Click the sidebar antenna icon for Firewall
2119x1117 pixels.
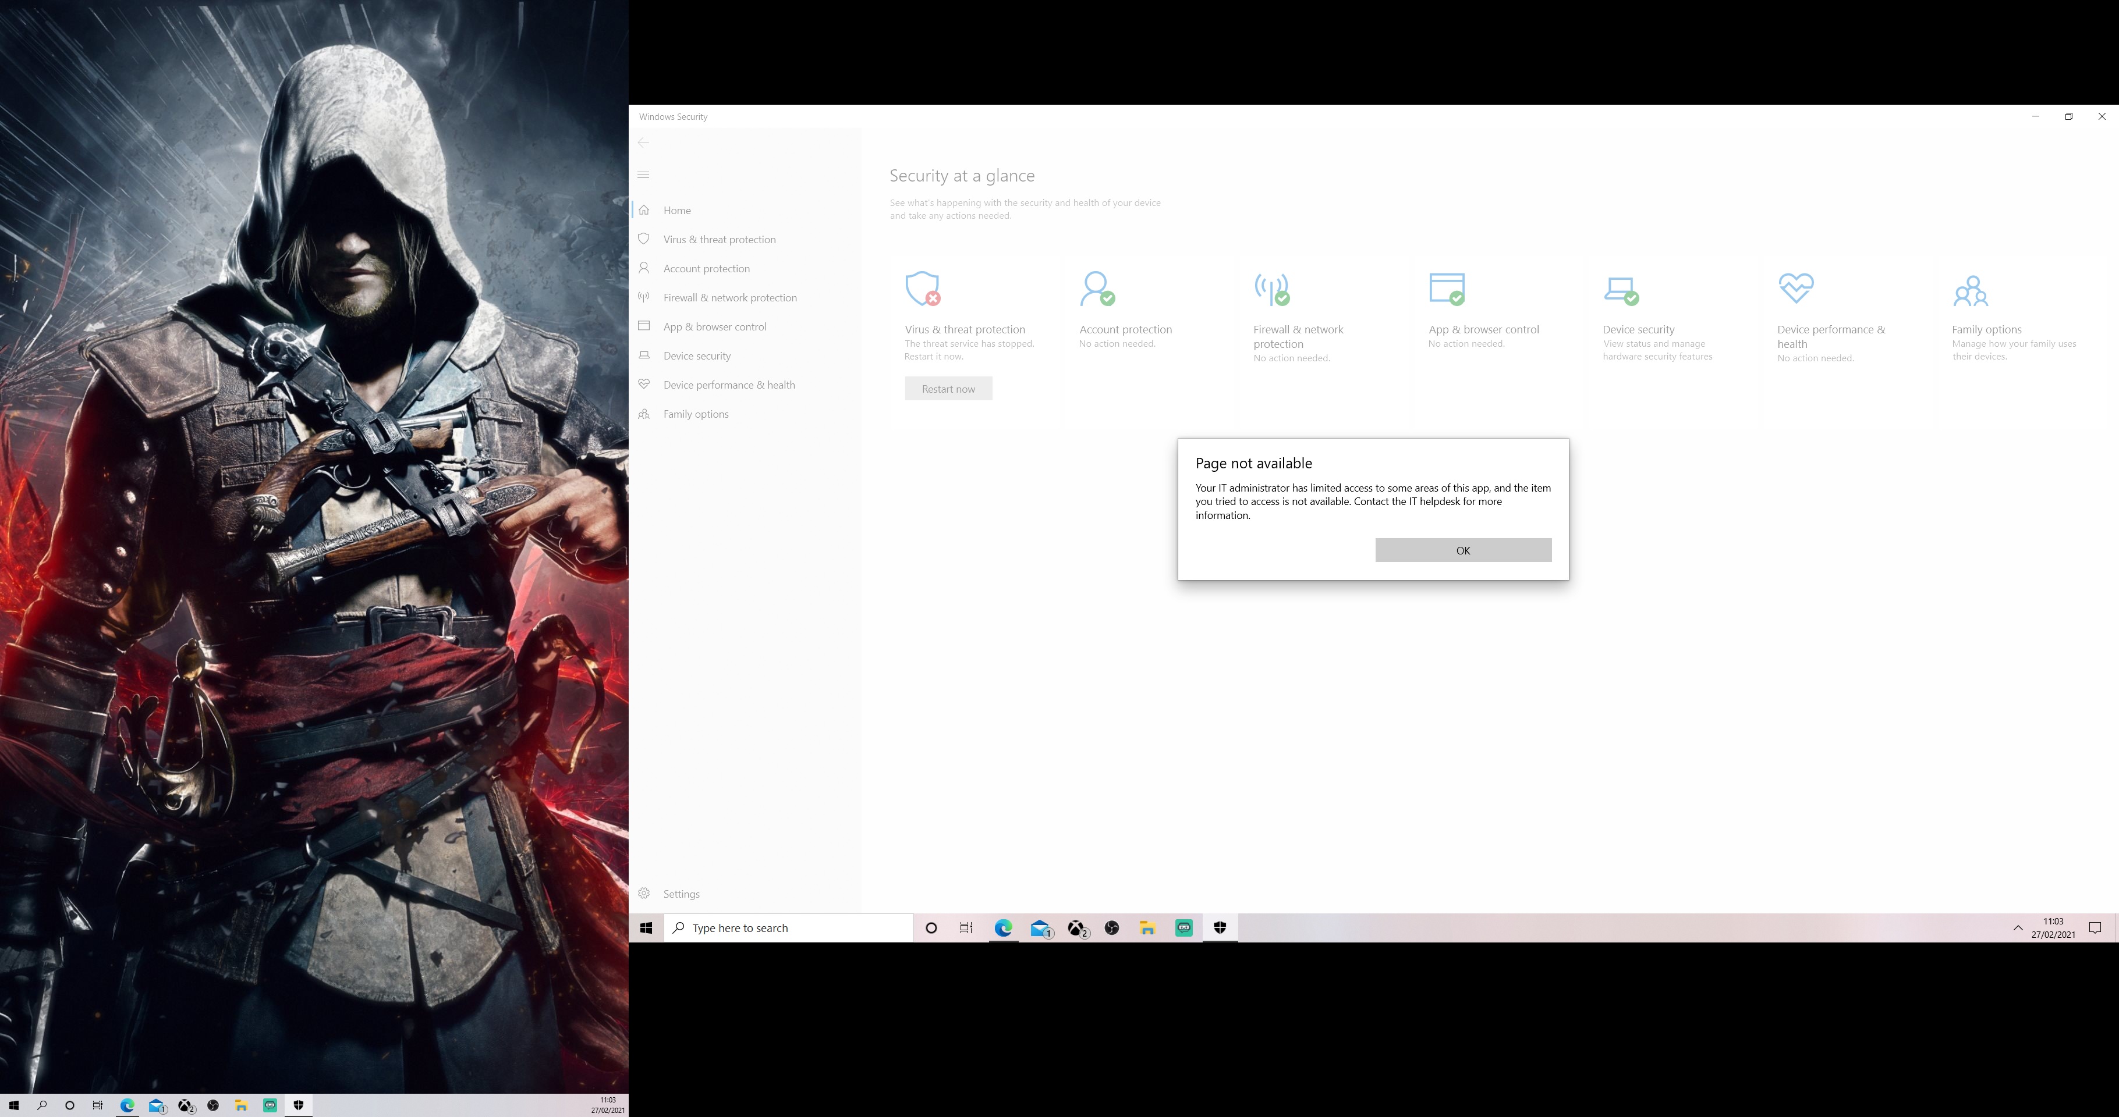pyautogui.click(x=644, y=297)
